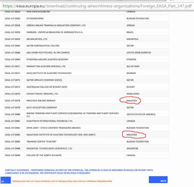This screenshot has height=187, width=194.
Task: Click Embraer - Empresa Brasileira de Aeronautica name
Action: click(x=55, y=32)
